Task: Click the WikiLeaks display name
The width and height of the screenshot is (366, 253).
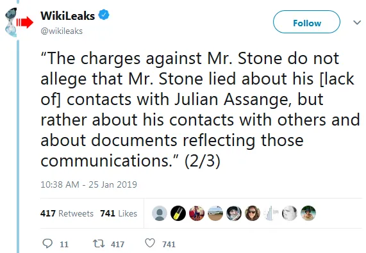Action: point(68,16)
